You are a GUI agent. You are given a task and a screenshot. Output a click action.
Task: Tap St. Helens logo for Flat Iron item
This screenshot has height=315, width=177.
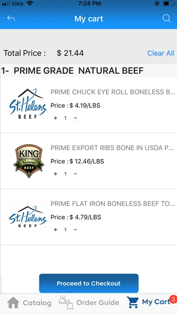(28, 217)
